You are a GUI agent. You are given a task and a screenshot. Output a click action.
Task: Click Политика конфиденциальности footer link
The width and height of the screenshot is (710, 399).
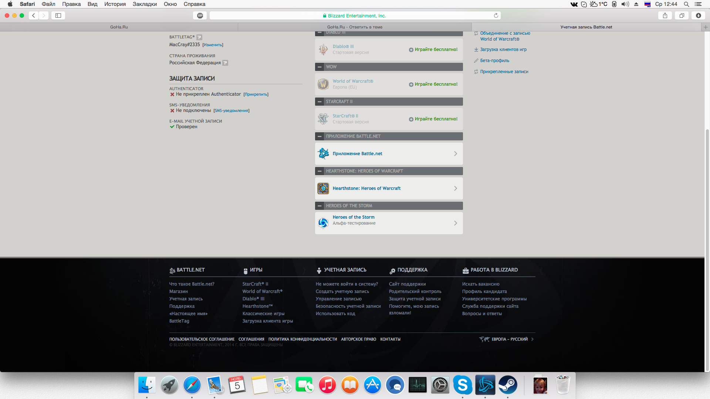[302, 339]
